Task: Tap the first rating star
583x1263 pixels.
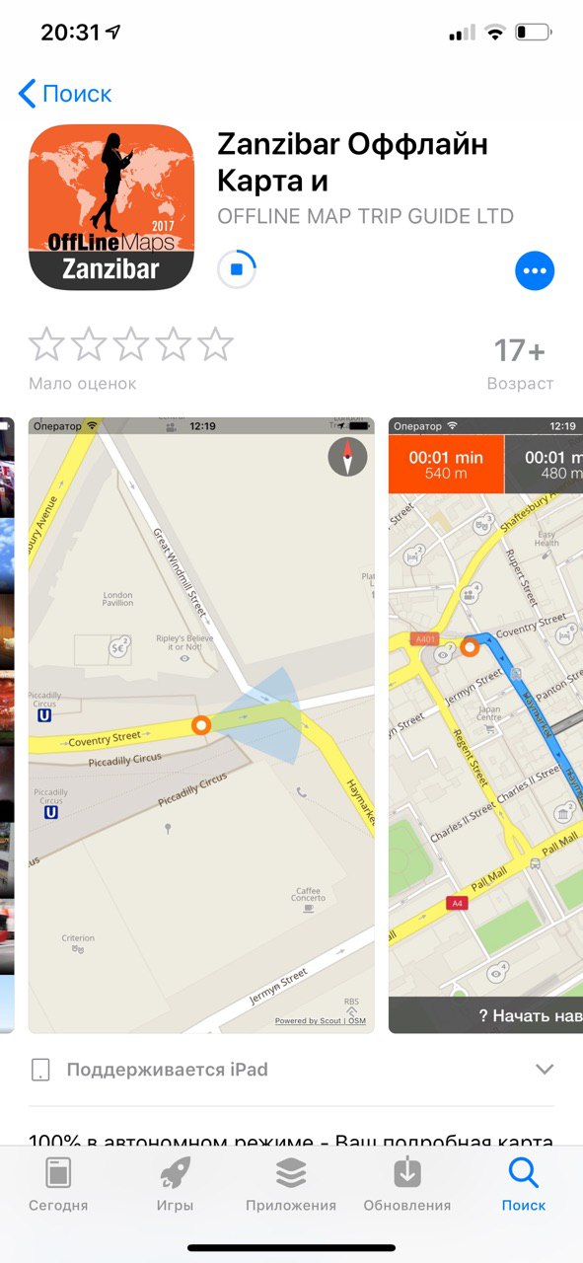Action: click(x=46, y=344)
